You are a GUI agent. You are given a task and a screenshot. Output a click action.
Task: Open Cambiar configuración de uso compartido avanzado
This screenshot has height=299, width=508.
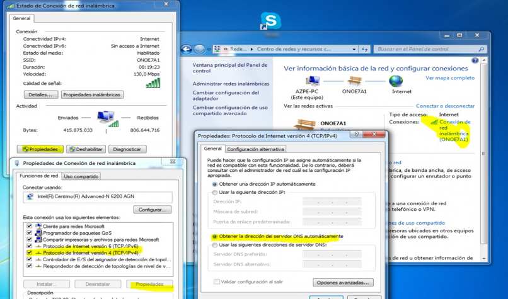[230, 110]
